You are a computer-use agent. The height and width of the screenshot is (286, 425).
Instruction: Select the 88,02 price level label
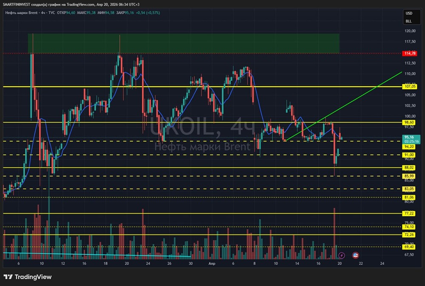point(410,168)
